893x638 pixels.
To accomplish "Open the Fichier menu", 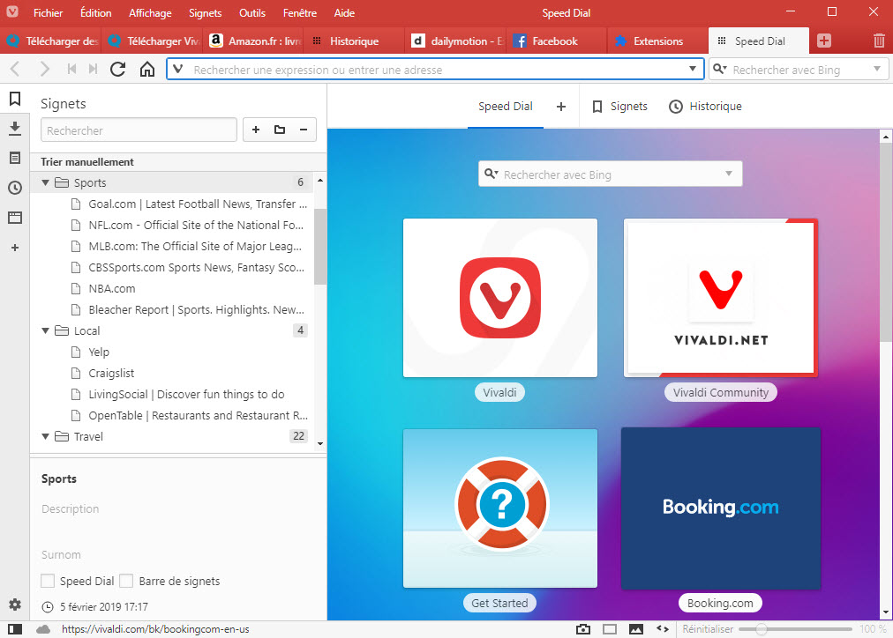I will (48, 12).
